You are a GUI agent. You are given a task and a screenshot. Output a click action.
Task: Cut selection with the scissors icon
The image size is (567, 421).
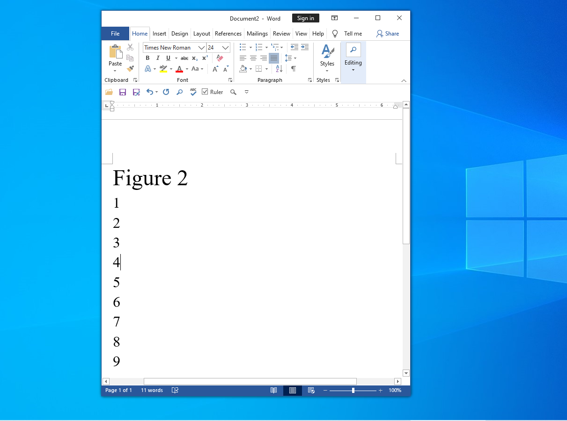(130, 47)
